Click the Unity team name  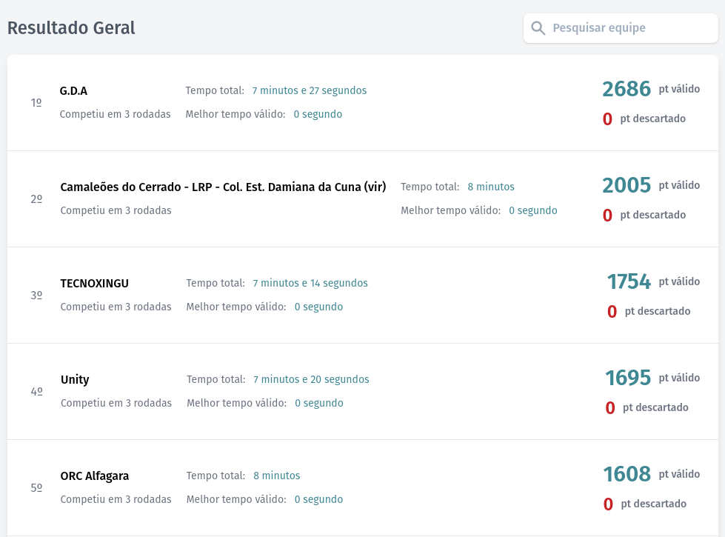pos(75,379)
